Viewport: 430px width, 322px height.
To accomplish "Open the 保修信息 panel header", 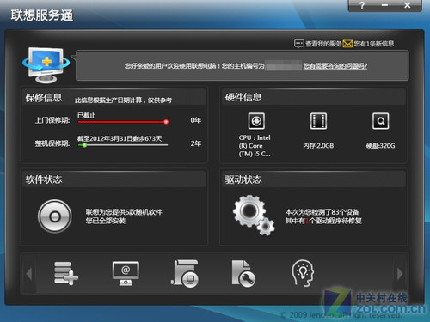I will click(114, 97).
